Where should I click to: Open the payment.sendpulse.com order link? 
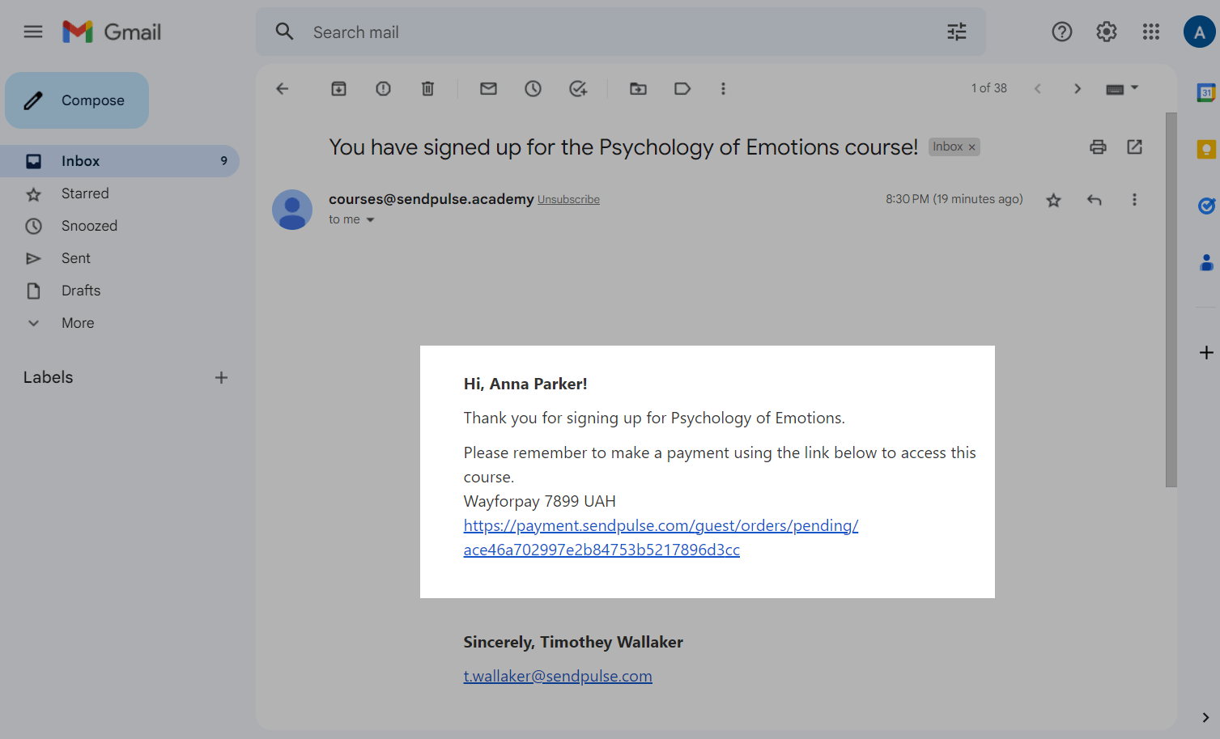661,537
